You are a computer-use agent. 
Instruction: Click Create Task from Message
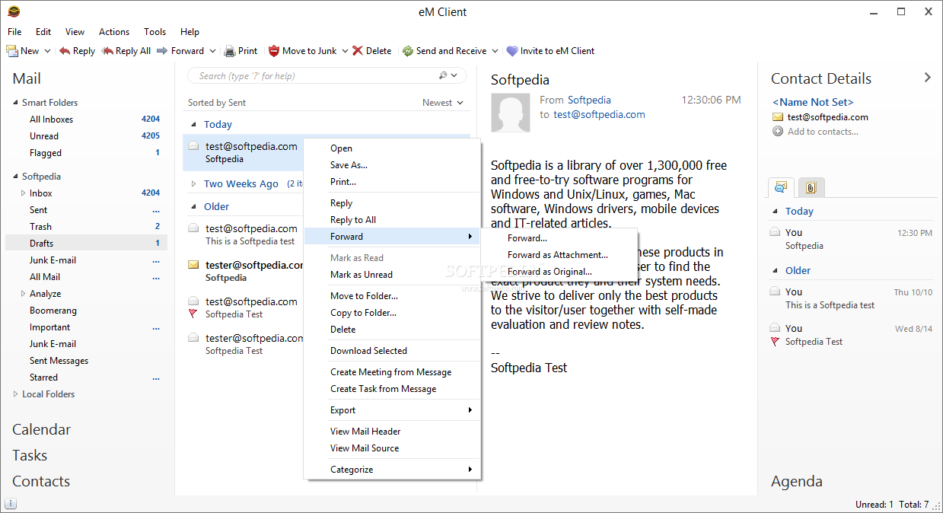[x=384, y=389]
